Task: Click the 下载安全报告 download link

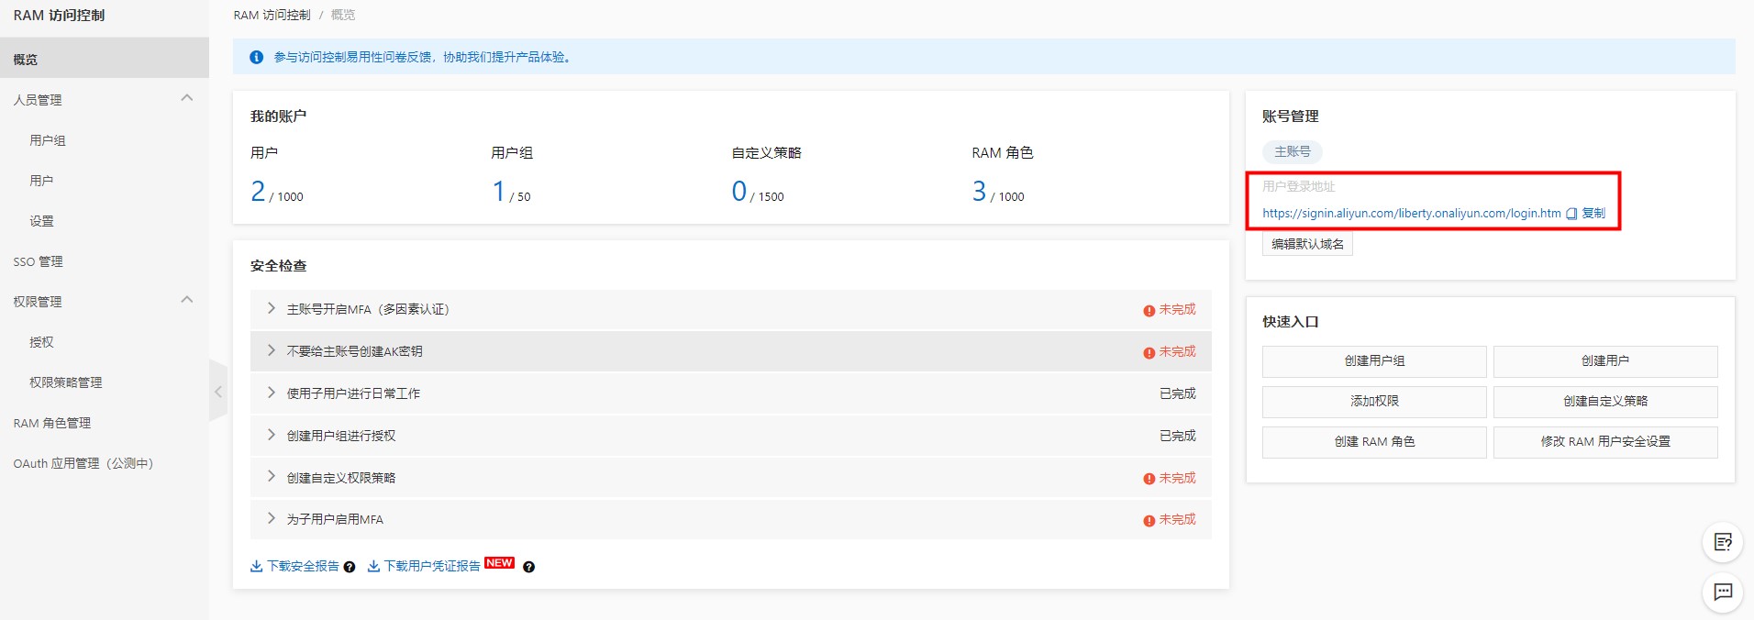Action: 302,566
